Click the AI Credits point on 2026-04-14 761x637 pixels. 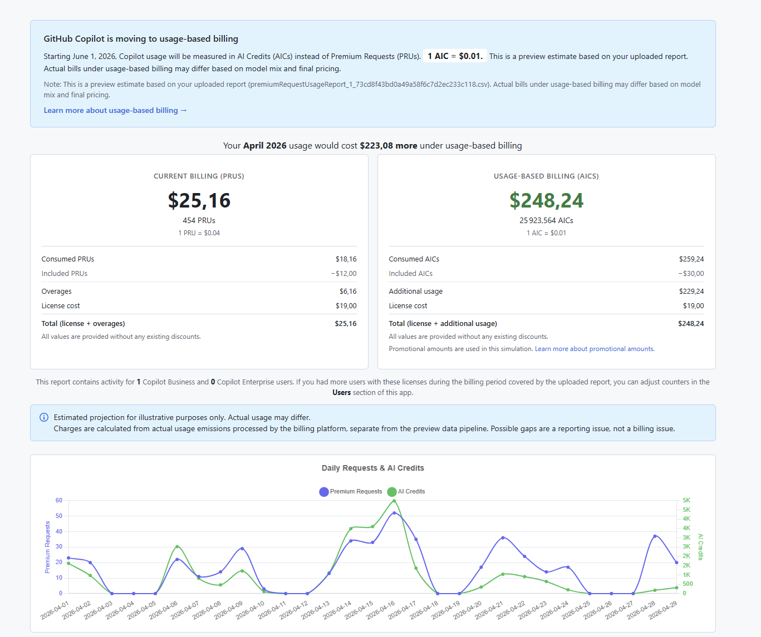click(351, 529)
